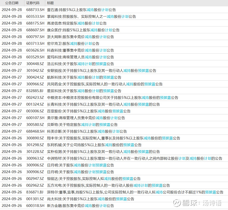Open the 星辰科技 预披露公告 title
This screenshot has width=228, height=210.
84,91
